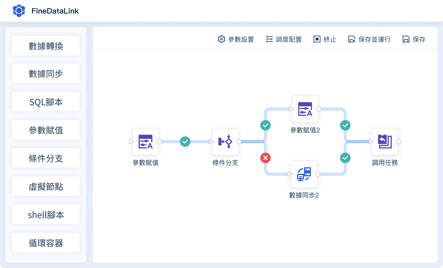Click the 調用任務 node icon
This screenshot has width=443, height=268.
[x=385, y=142]
